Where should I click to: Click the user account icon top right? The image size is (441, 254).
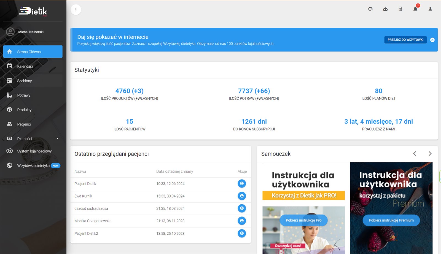[x=430, y=9]
